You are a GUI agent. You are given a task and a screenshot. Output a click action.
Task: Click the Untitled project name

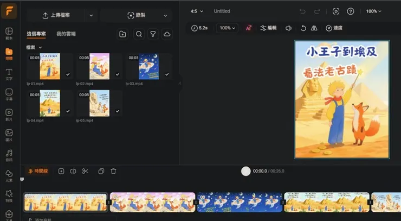222,11
